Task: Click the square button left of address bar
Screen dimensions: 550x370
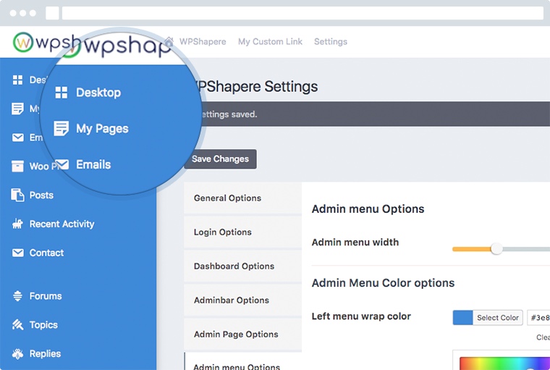Action: (x=52, y=13)
